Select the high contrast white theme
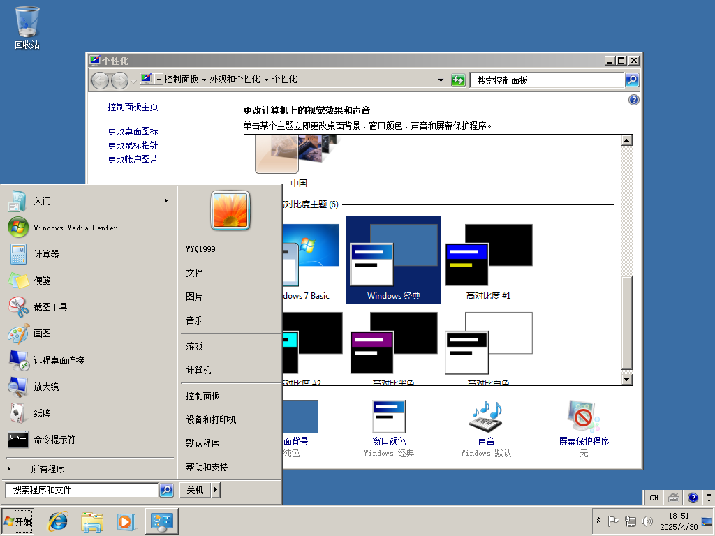Screen dimensions: 715x536 point(488,349)
